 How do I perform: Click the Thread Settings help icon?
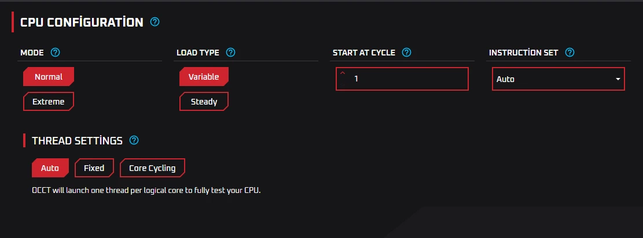click(x=134, y=140)
